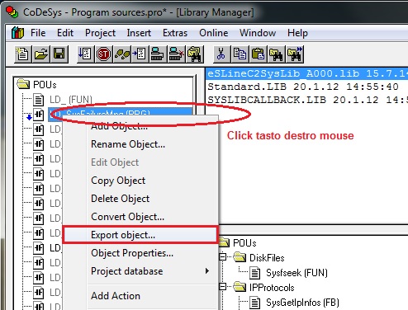Select eSLineC2SysLib_A000.lib in library list
The width and height of the screenshot is (408, 310).
click(x=307, y=73)
